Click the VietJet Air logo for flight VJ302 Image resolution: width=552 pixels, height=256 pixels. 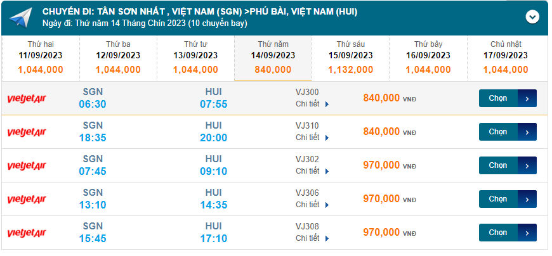point(27,165)
